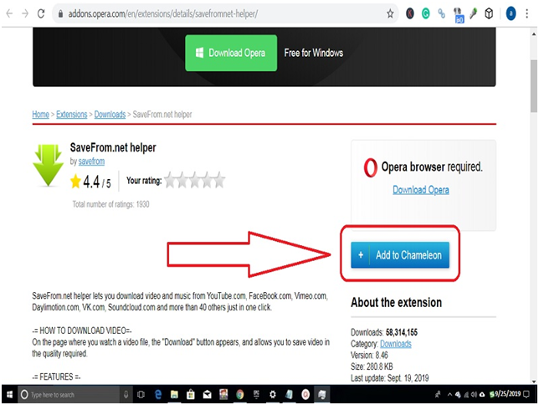Image resolution: width=539 pixels, height=405 pixels.
Task: Open the dark K extension icon
Action: (410, 13)
